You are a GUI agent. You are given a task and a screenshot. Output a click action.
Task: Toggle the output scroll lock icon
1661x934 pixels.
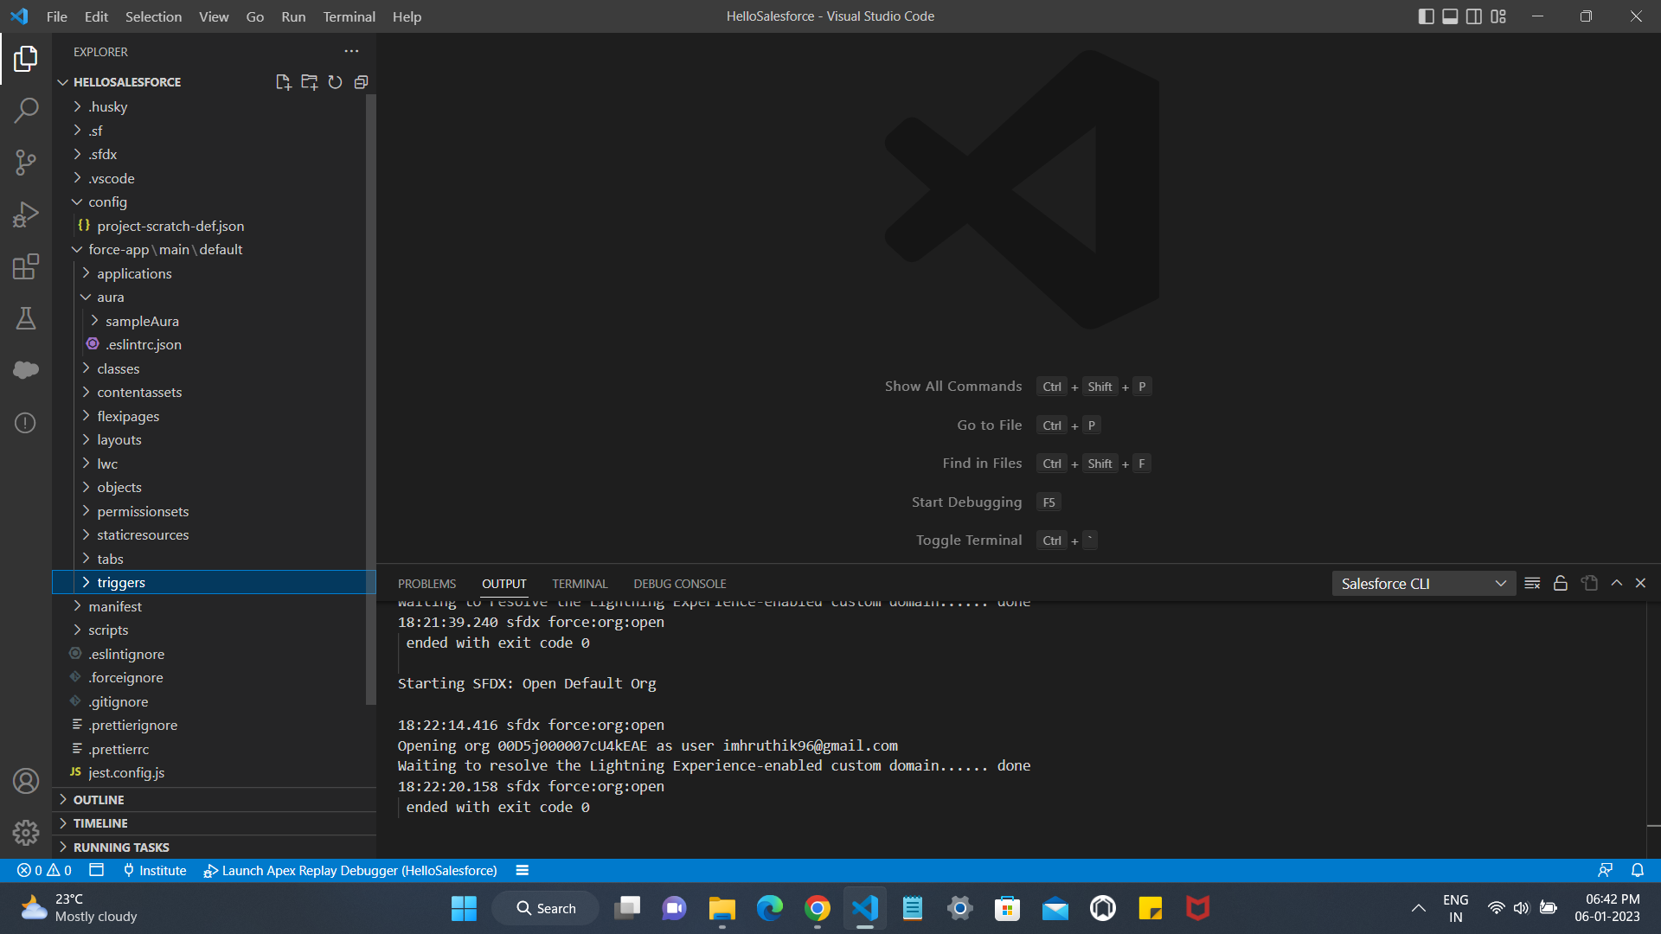click(x=1561, y=584)
